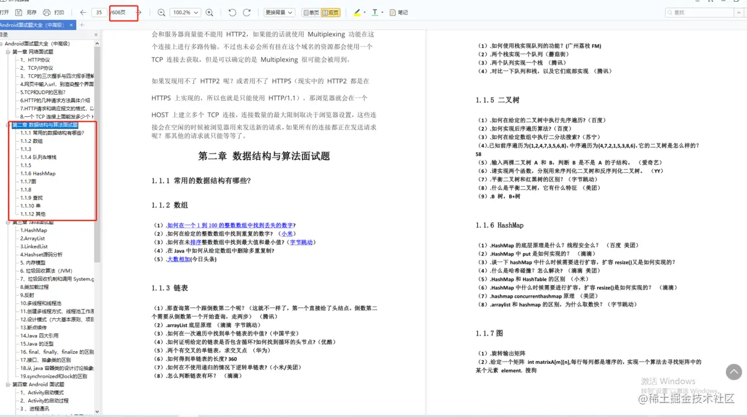Screen dimensions: 747x417
Task: Zoom out with the minus magnifier
Action: point(161,12)
